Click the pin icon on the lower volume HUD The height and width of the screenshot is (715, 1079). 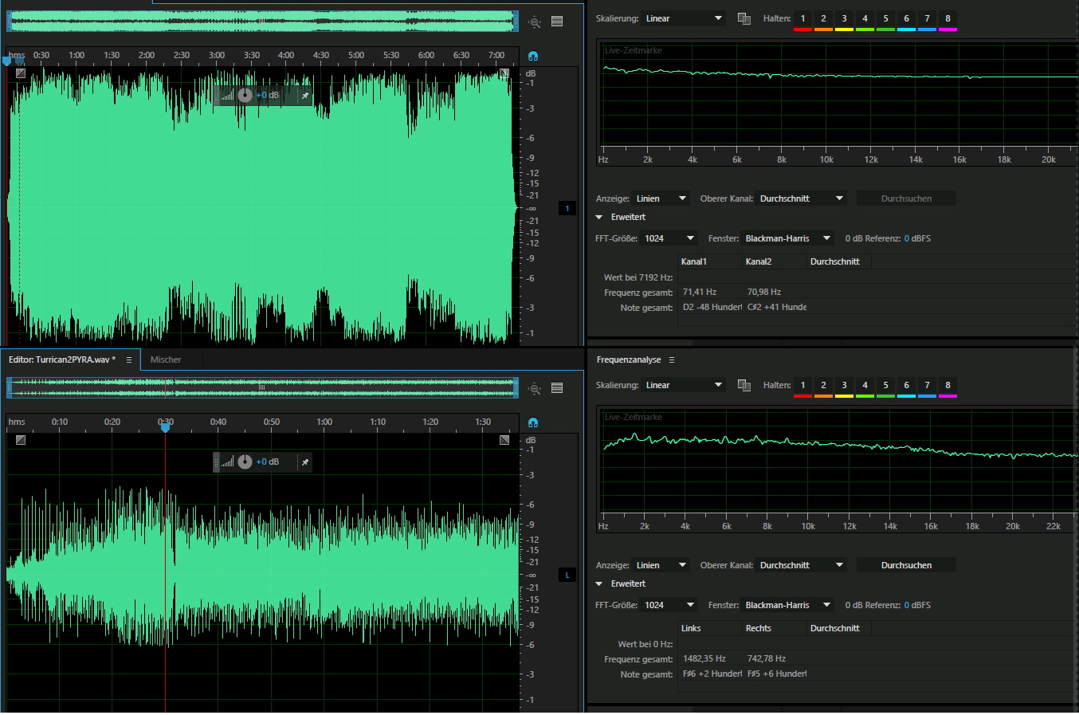point(304,462)
